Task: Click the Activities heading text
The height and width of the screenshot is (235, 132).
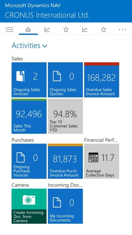Action: tap(26, 45)
